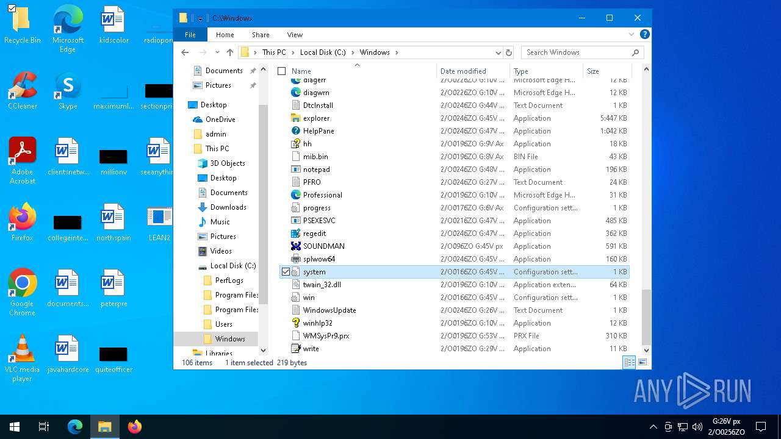Open the Home ribbon tab
781x439 pixels.
click(225, 35)
